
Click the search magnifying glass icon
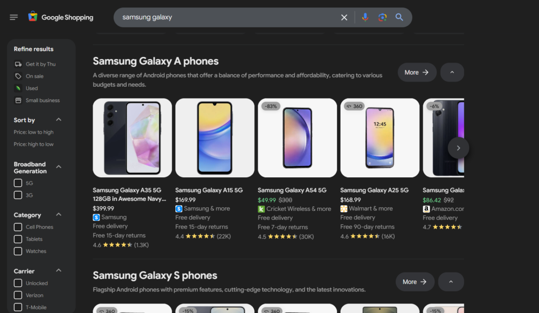coord(400,17)
